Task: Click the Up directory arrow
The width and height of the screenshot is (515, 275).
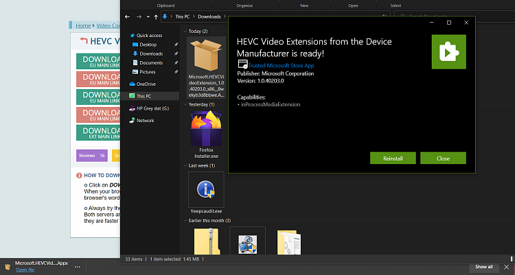Action: (156, 16)
